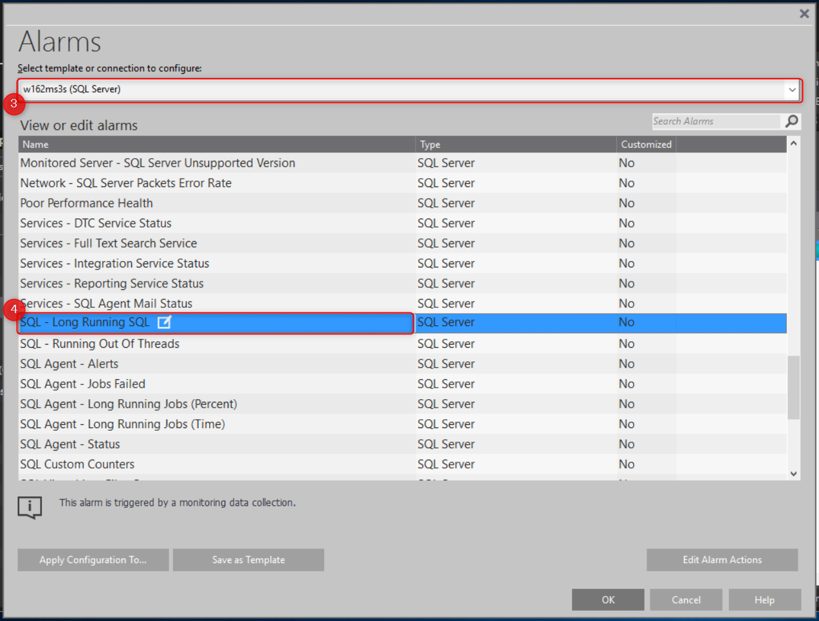The width and height of the screenshot is (819, 621).
Task: Click the Save as Template button
Action: tap(248, 559)
